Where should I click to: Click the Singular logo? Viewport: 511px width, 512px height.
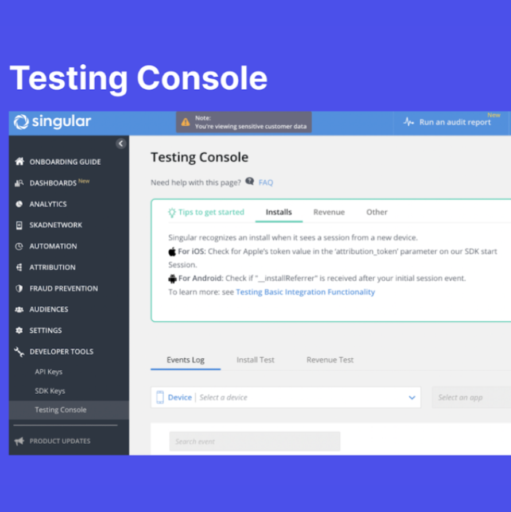point(52,122)
